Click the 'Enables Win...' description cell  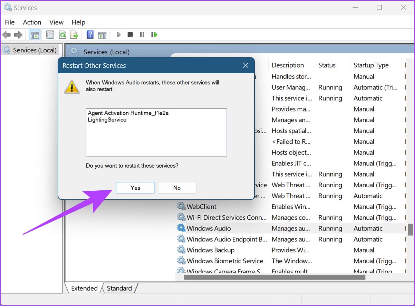[291, 207]
